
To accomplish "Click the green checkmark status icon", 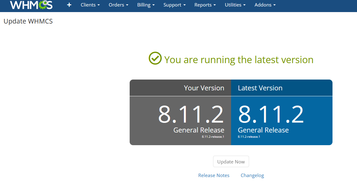I will 155,58.
